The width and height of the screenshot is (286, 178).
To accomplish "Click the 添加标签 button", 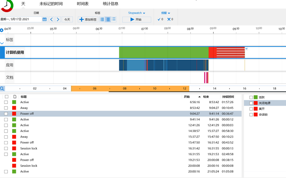I will tap(88, 19).
